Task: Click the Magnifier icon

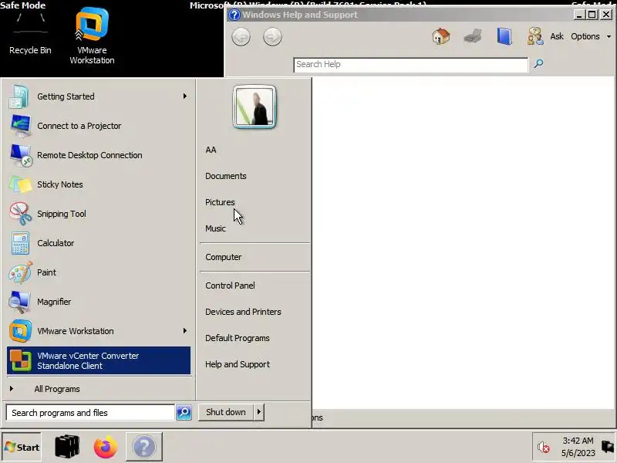Action: point(20,302)
